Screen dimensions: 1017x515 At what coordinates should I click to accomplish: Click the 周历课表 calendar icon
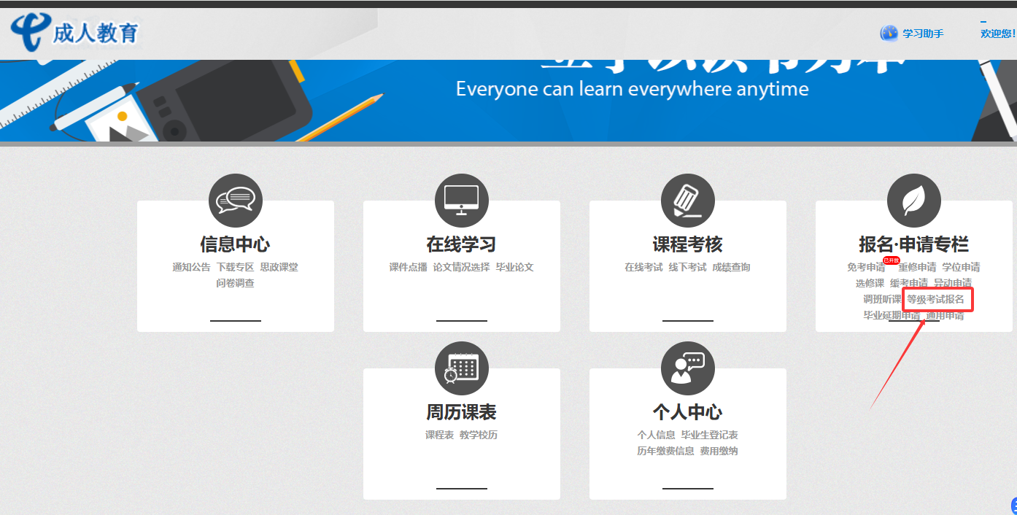(461, 368)
